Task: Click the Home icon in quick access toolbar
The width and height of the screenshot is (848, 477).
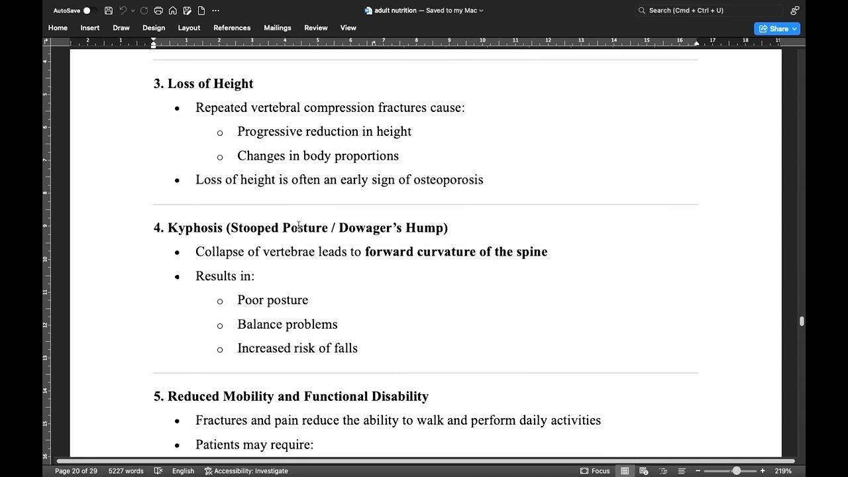Action: click(173, 11)
